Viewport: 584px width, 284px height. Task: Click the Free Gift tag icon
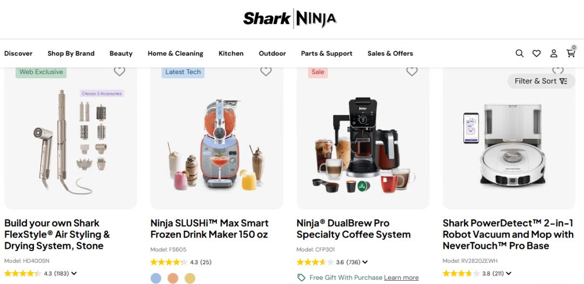click(301, 278)
